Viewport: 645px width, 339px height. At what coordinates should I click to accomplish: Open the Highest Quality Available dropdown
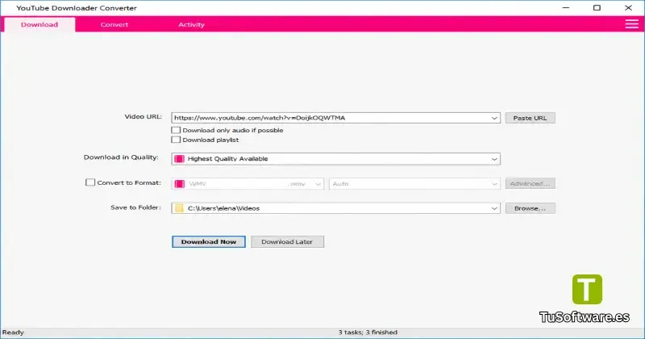[335, 159]
